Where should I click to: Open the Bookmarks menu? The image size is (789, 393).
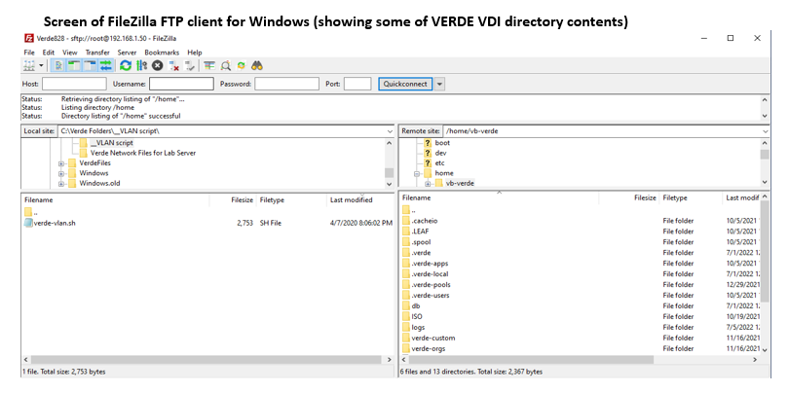coord(162,53)
